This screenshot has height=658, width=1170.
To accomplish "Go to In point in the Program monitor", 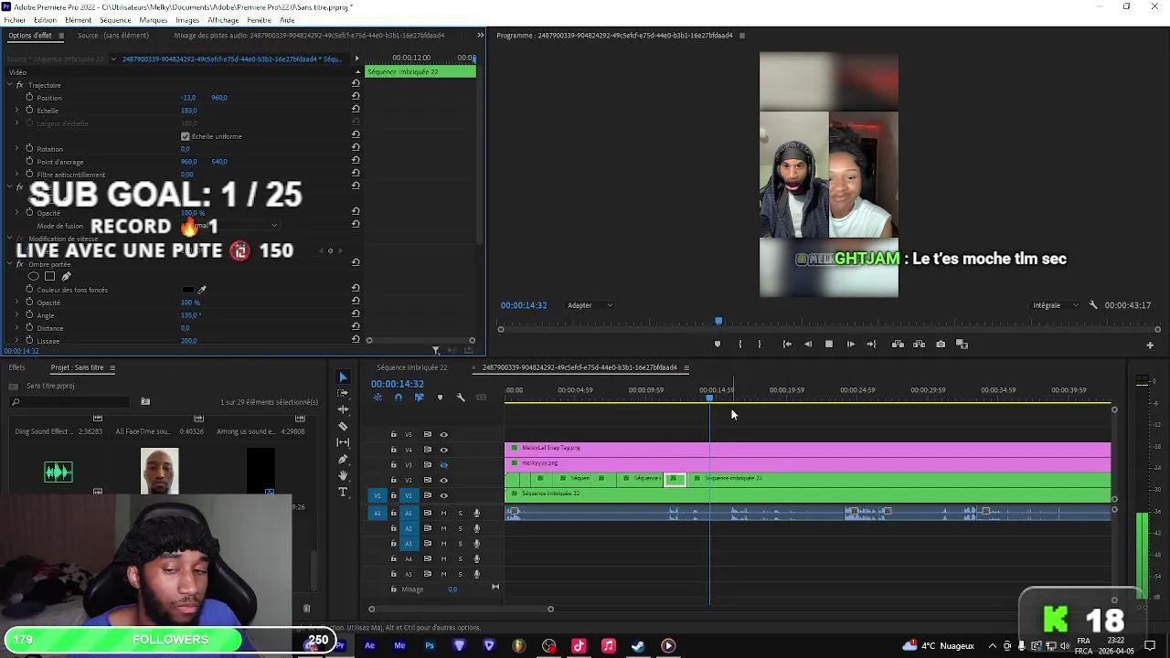I will point(787,344).
